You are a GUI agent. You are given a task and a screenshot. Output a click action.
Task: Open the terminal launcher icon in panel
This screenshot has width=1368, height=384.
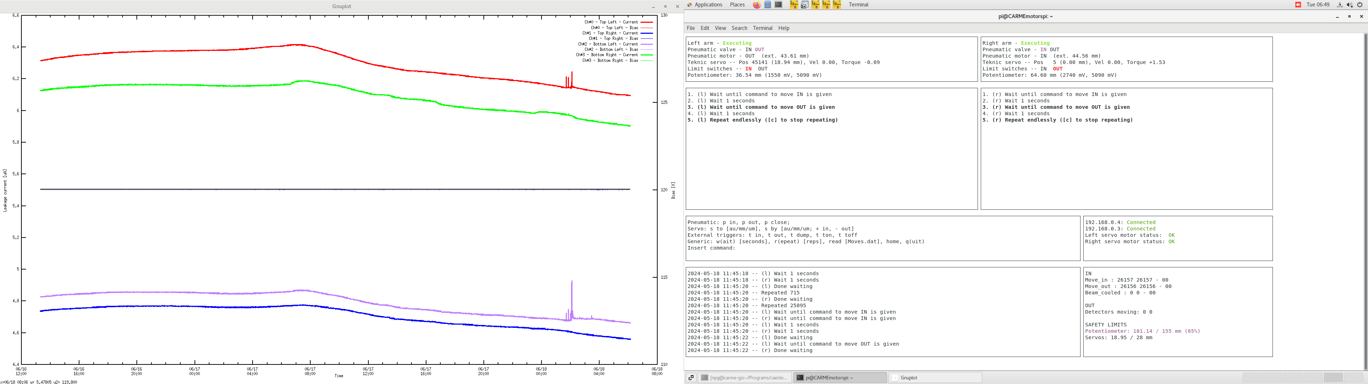coord(778,5)
